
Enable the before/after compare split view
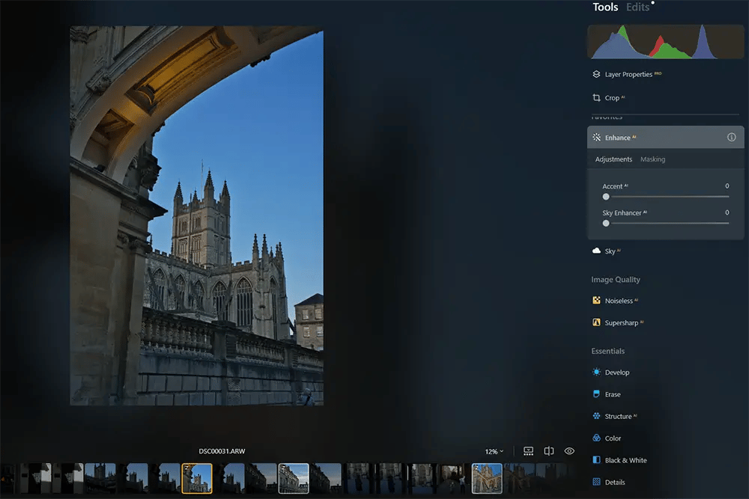pyautogui.click(x=549, y=451)
